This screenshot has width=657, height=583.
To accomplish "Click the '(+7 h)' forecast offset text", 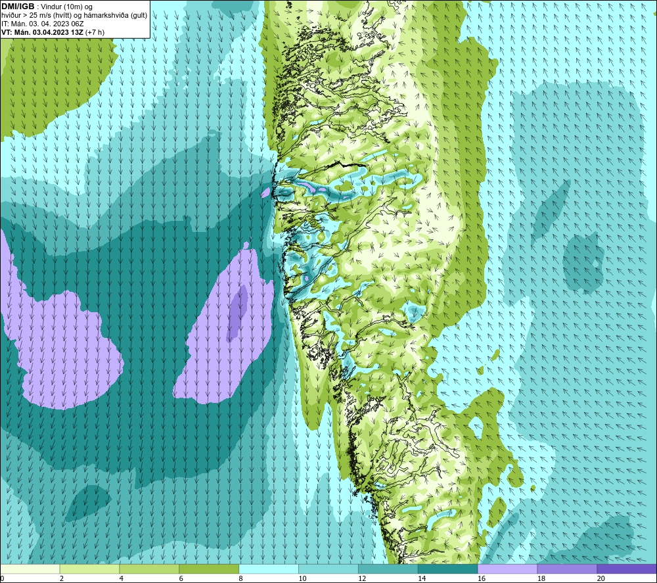I will tap(95, 32).
